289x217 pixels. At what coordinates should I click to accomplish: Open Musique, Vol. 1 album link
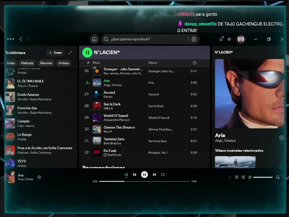158,153
